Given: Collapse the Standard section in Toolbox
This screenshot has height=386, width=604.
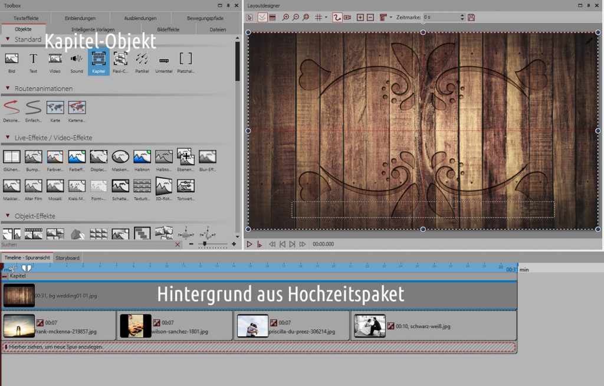Looking at the screenshot, I should pyautogui.click(x=8, y=40).
